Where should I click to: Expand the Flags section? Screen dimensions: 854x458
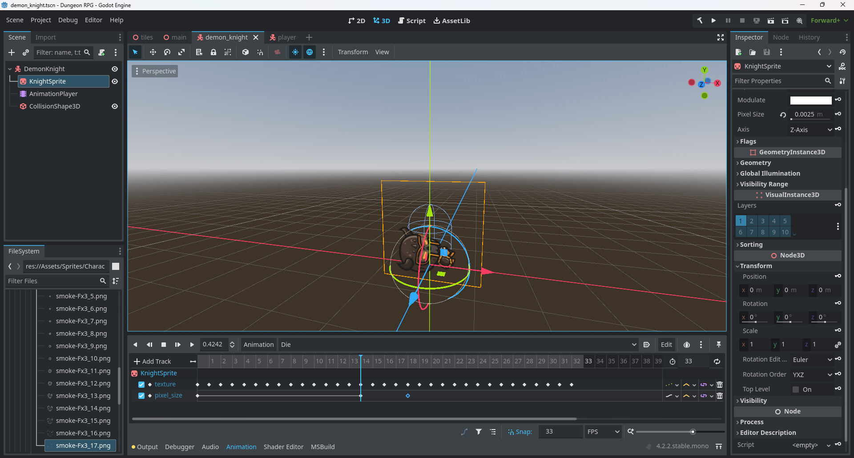[x=747, y=141]
